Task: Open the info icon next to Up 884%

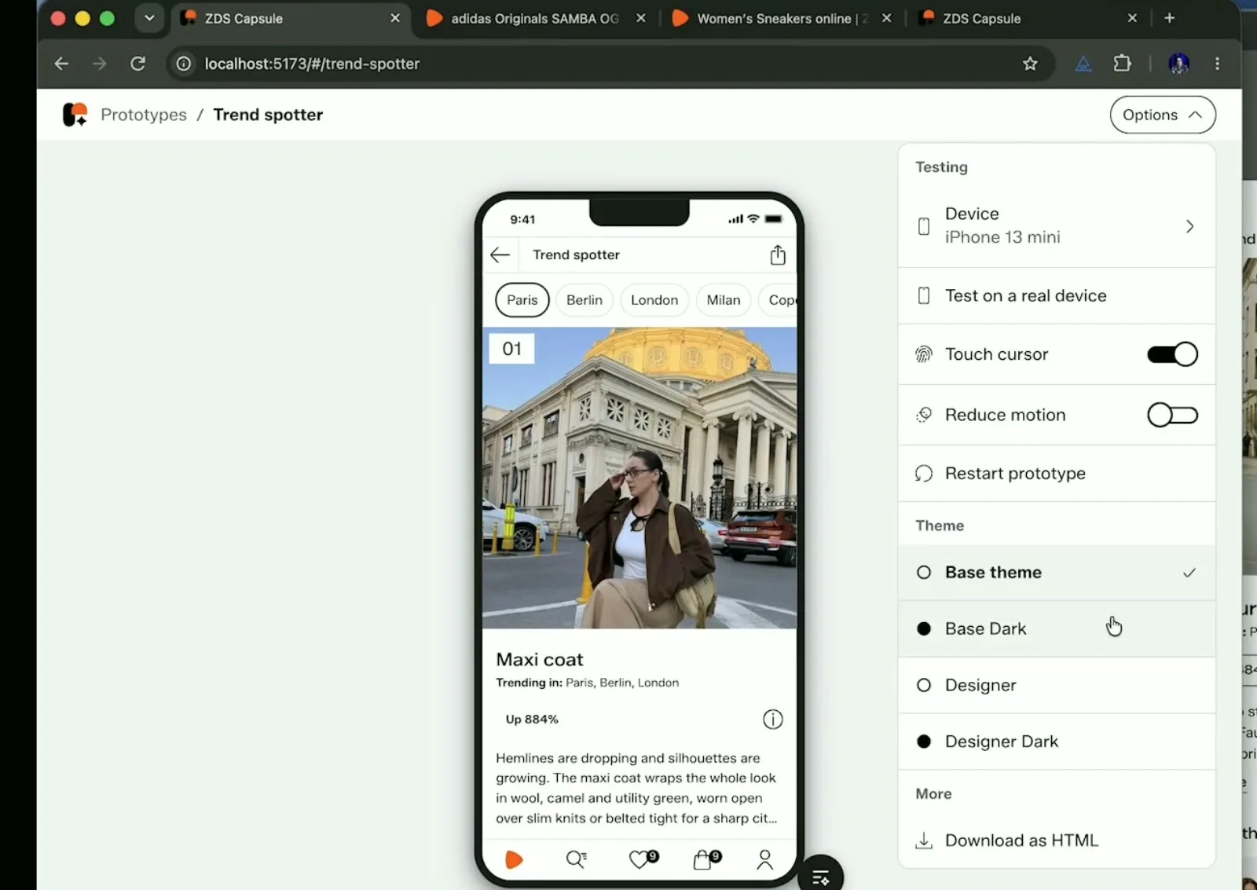Action: pos(773,719)
